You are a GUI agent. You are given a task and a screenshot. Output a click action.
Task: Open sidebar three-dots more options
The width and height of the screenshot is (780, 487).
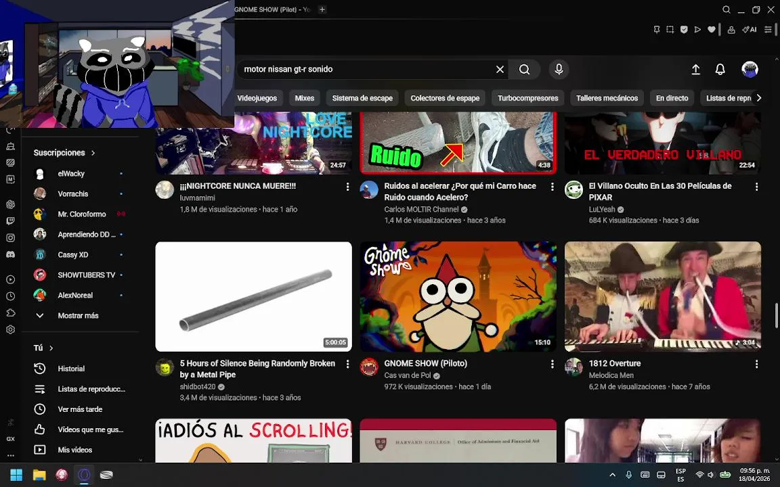10,455
